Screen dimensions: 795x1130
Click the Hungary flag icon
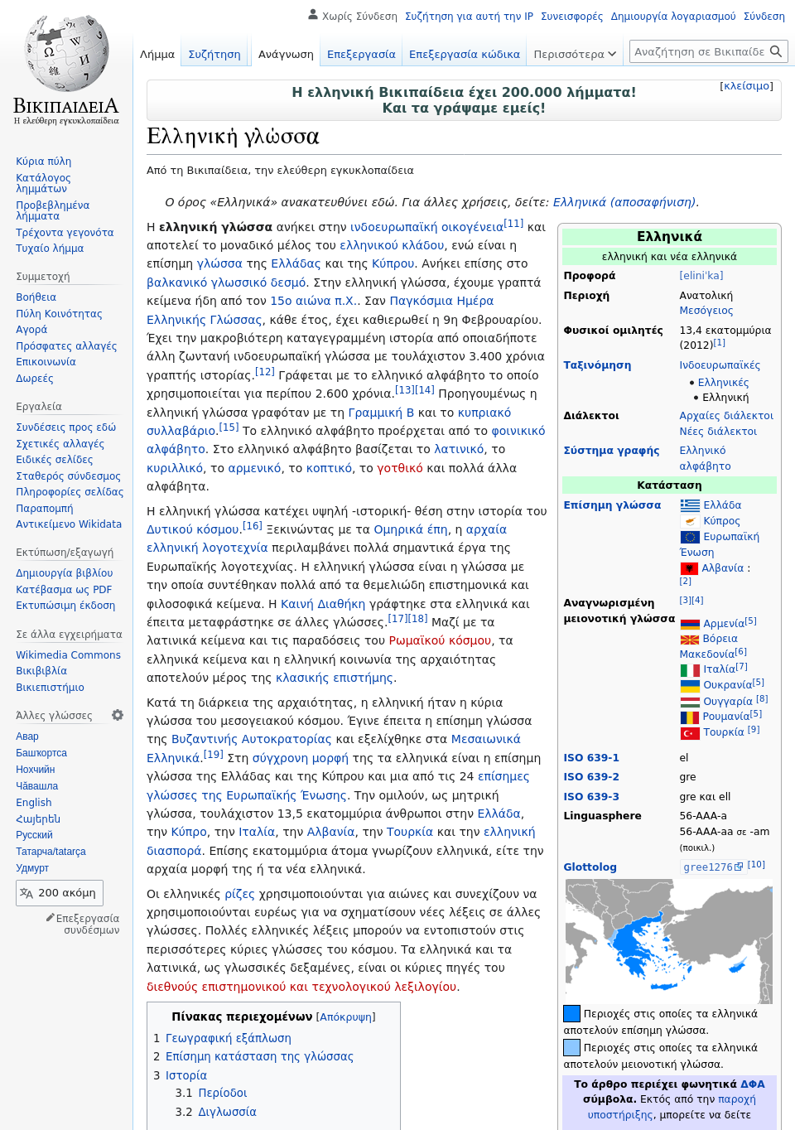690,701
